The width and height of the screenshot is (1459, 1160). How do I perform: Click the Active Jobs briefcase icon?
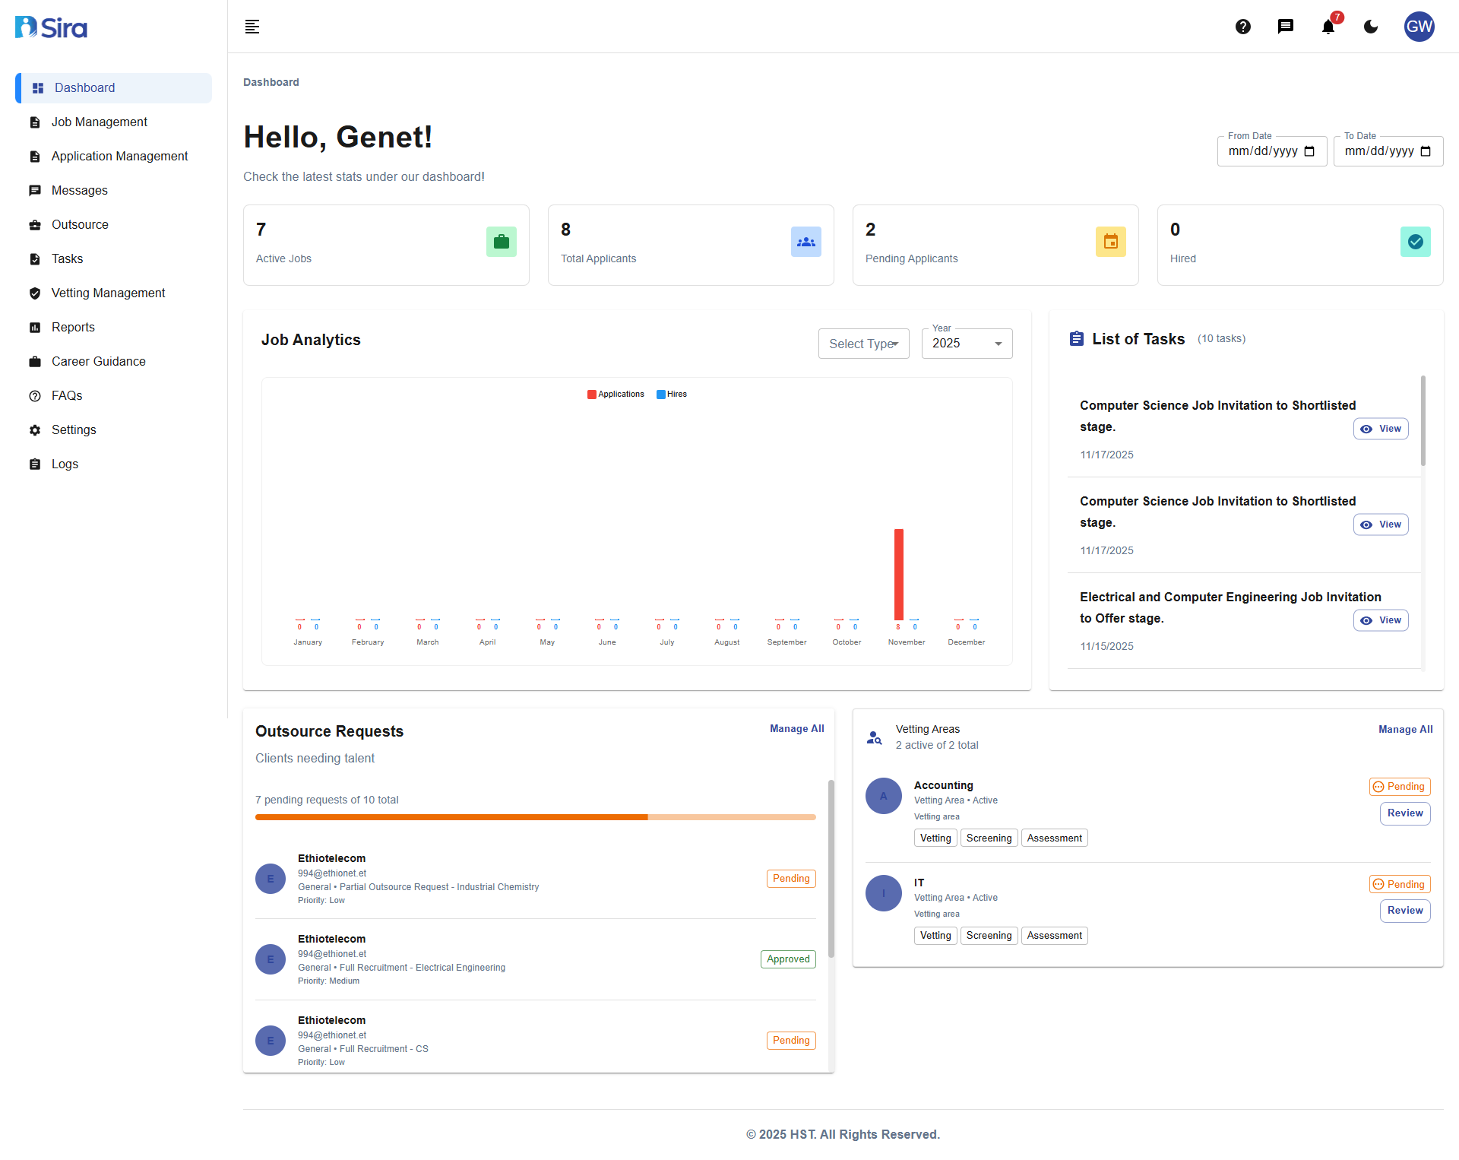502,242
